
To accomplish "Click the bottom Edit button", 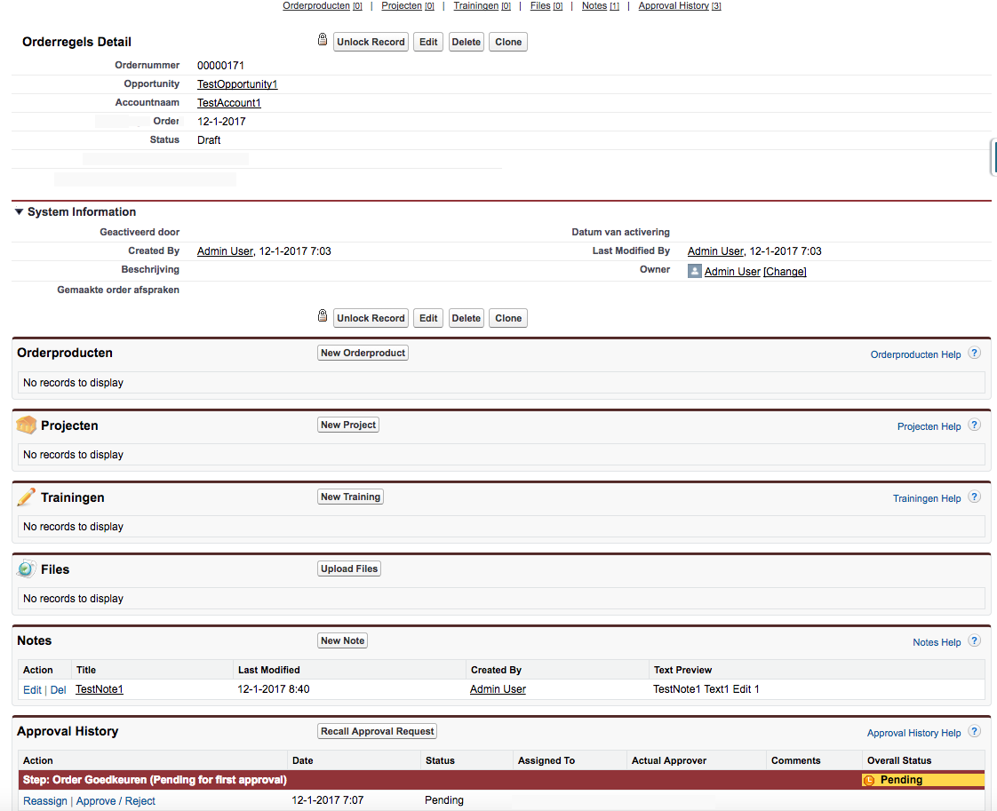I will pyautogui.click(x=428, y=318).
